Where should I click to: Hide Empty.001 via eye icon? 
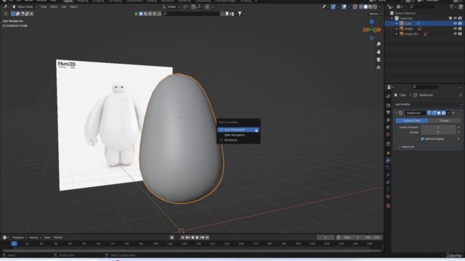[455, 34]
